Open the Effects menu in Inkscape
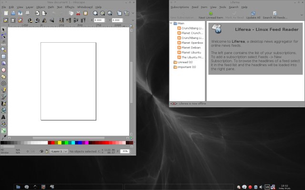This screenshot has width=305, height=190. [x=70, y=7]
